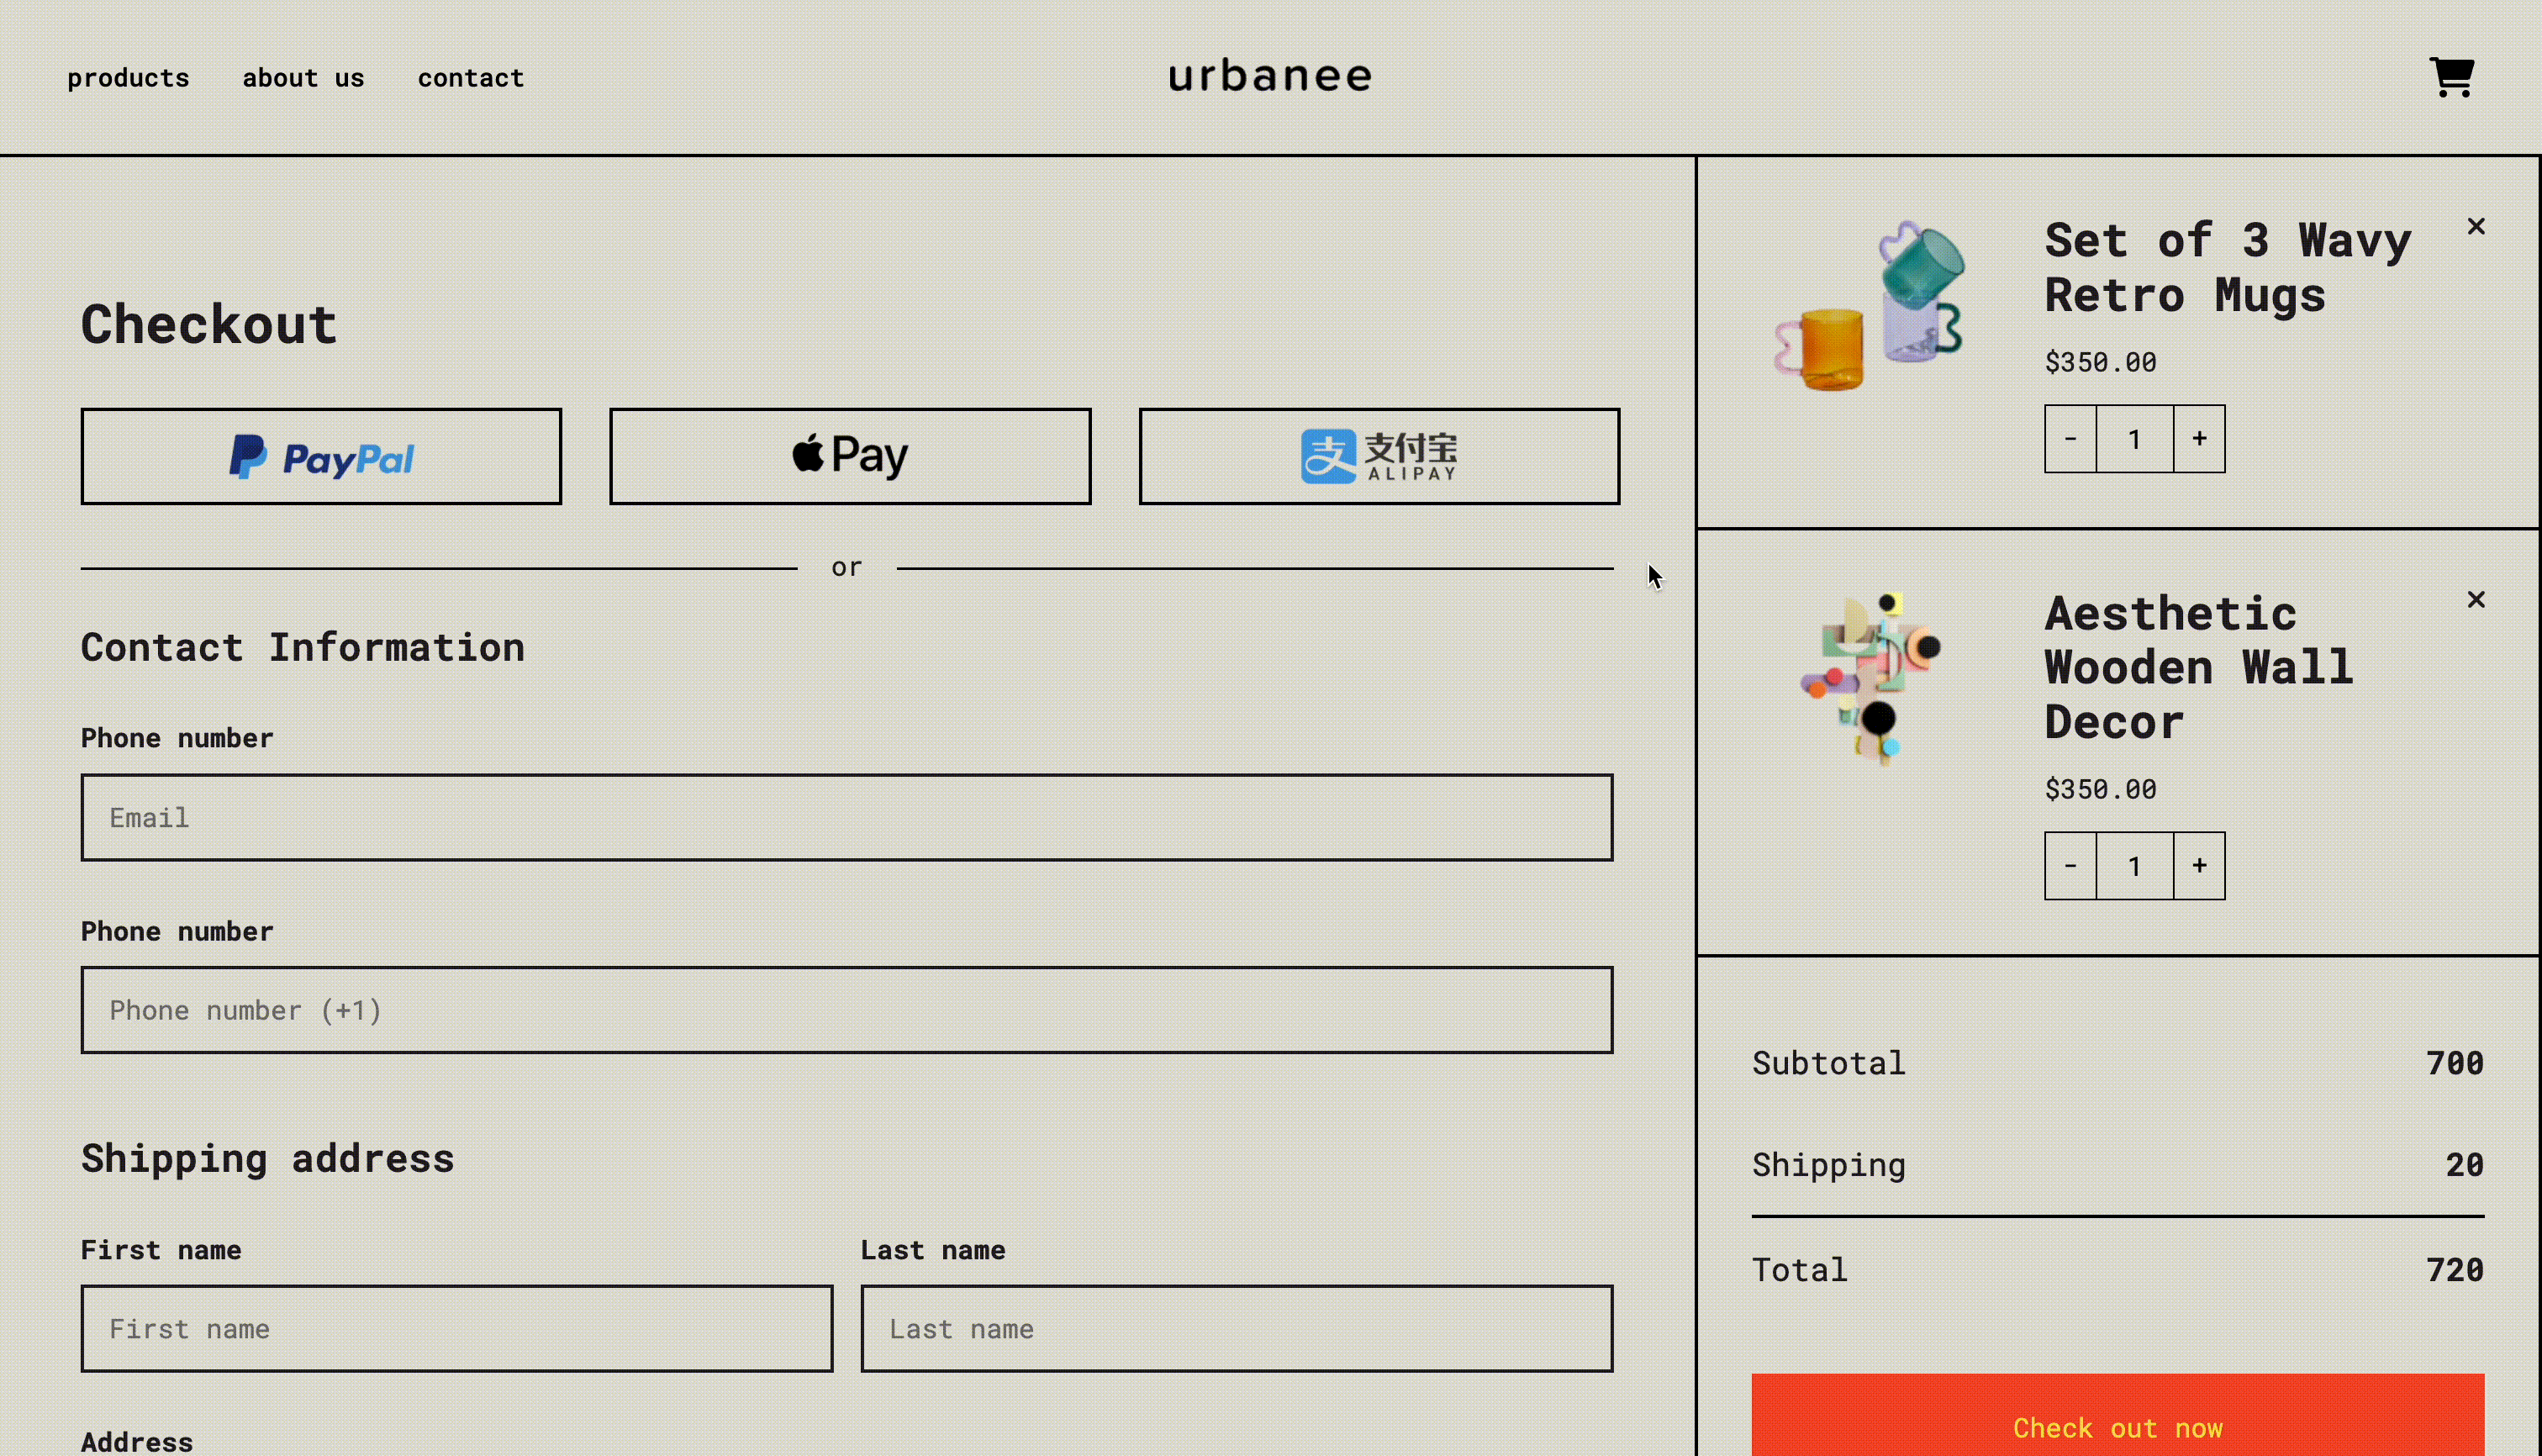This screenshot has width=2542, height=1456.
Task: Decrease quantity of Wavy Retro Mugs
Action: [x=2070, y=438]
